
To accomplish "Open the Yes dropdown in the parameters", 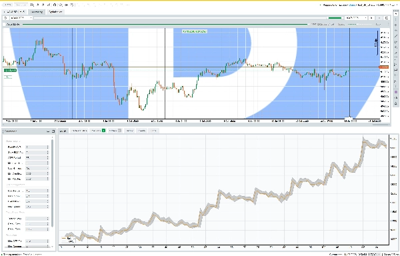I will [x=37, y=168].
